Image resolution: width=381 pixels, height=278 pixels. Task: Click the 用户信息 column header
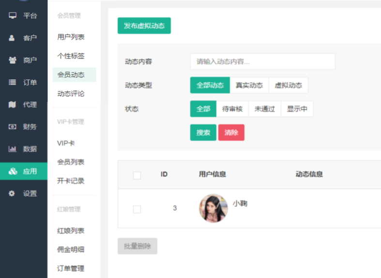(x=213, y=174)
